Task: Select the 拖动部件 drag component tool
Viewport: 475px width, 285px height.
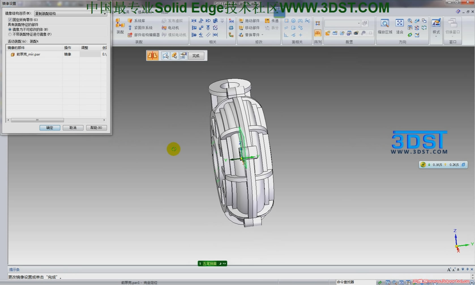Action: [x=250, y=20]
